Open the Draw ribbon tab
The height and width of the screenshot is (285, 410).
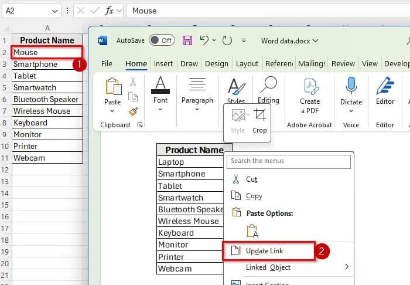point(189,63)
